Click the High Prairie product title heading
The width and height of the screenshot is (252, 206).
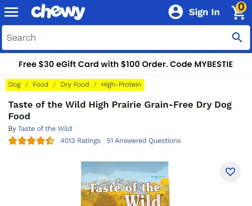point(120,110)
